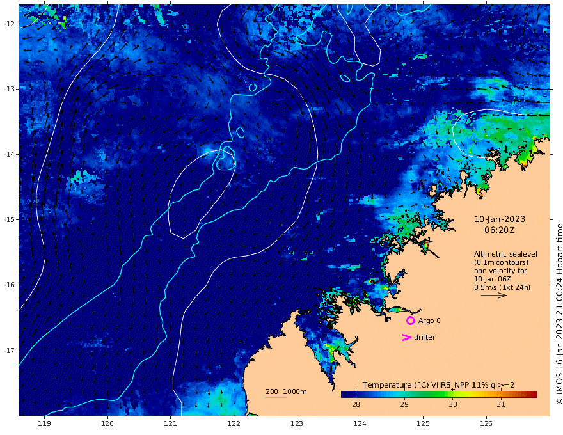This screenshot has width=563, height=435.
Task: Click the cyan 200m contour legend line
Action: 275,398
